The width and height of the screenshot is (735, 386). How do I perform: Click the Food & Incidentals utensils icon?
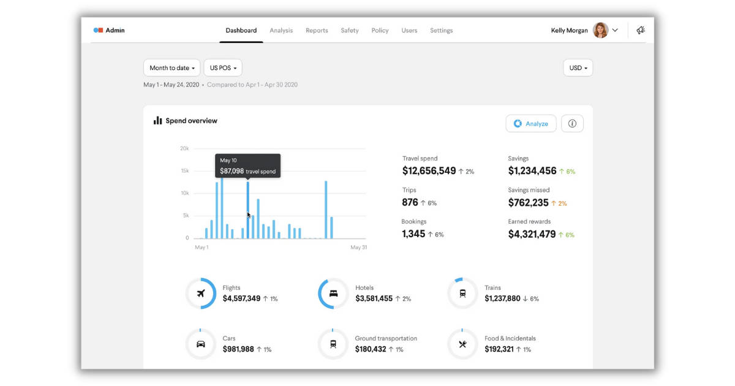point(462,344)
